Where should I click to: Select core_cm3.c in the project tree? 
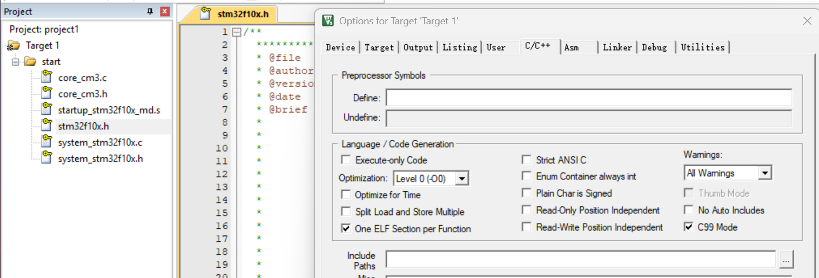pos(82,78)
